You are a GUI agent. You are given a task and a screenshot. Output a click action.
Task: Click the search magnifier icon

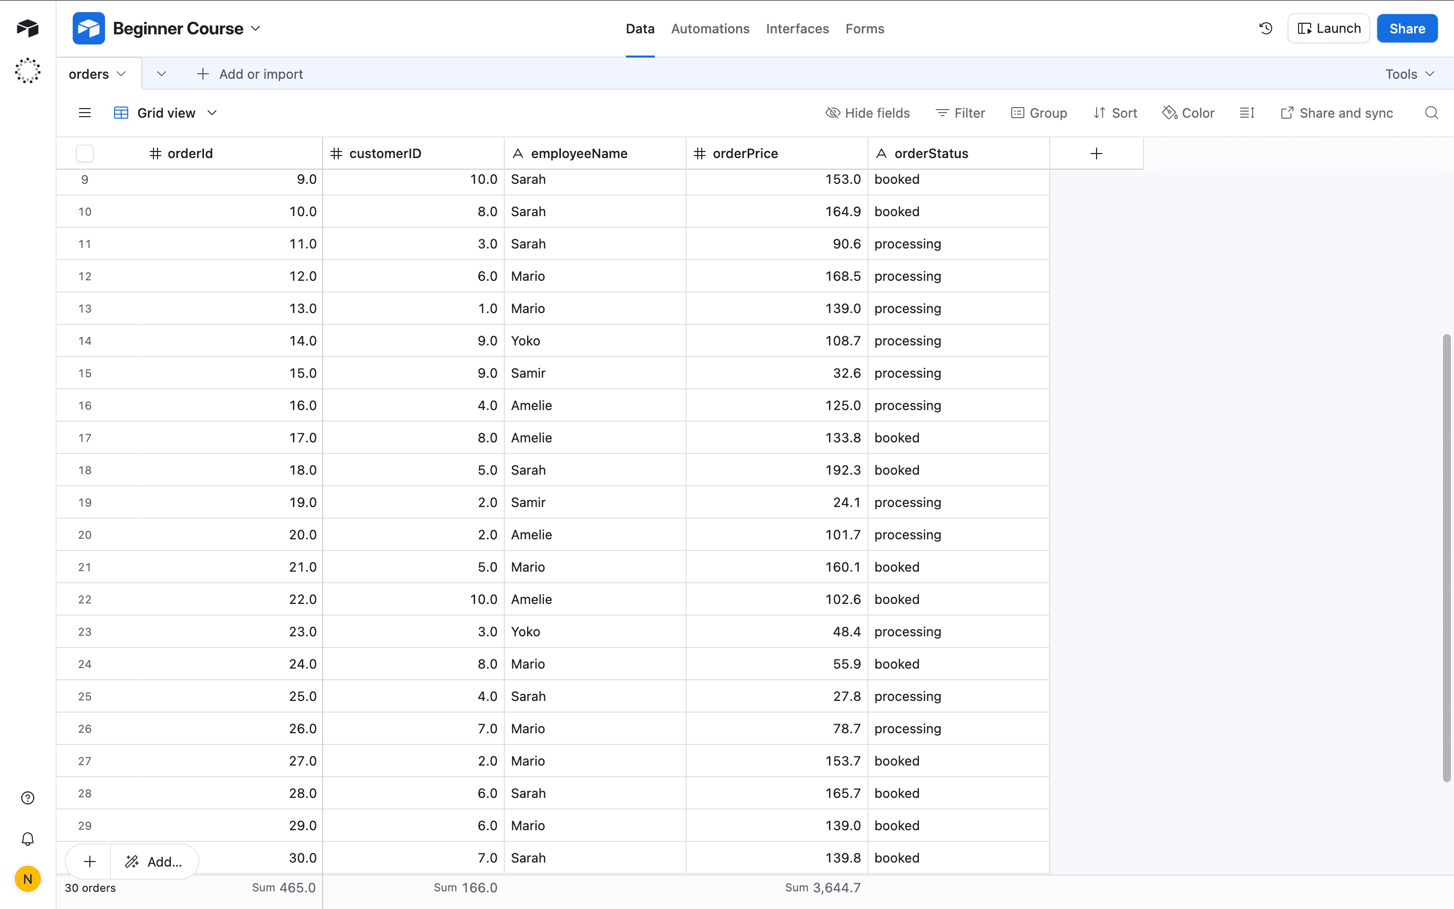1432,113
